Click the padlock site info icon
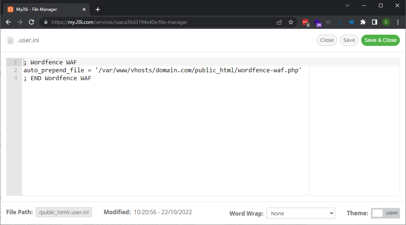 (x=46, y=22)
